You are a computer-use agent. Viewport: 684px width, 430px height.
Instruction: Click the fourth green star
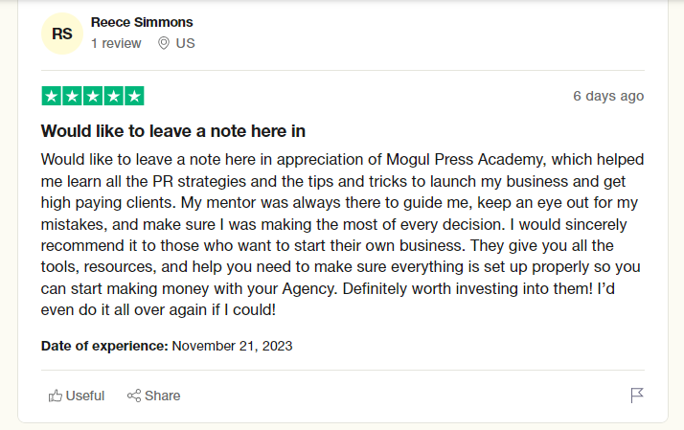tap(113, 96)
